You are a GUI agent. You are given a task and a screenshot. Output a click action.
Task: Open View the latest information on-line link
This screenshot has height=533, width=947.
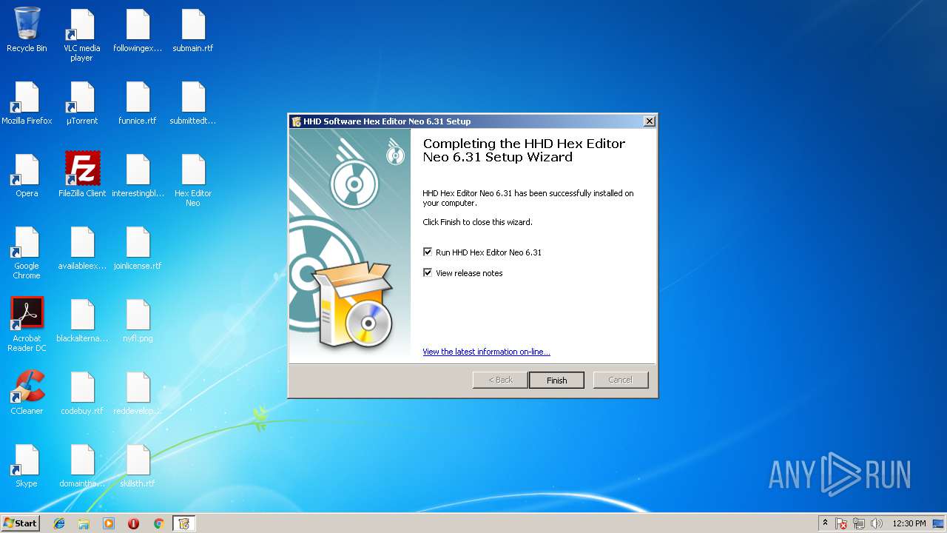pos(486,352)
